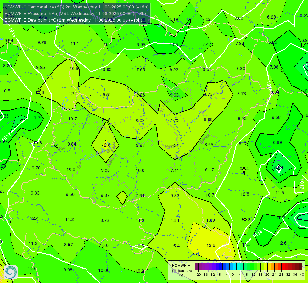
Task: Click the 7.00 temperature value
Action: pos(239,18)
